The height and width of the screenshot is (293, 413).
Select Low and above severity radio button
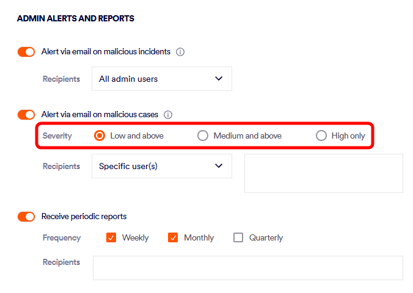click(x=100, y=136)
